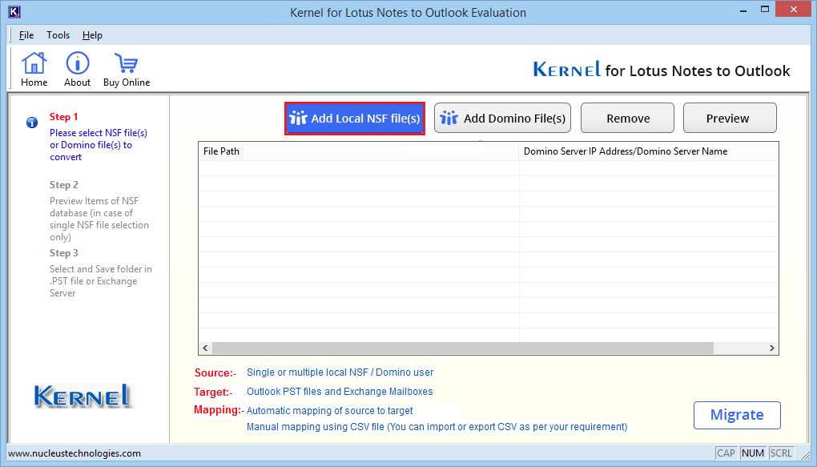
Task: Click the About info icon
Action: 77,70
